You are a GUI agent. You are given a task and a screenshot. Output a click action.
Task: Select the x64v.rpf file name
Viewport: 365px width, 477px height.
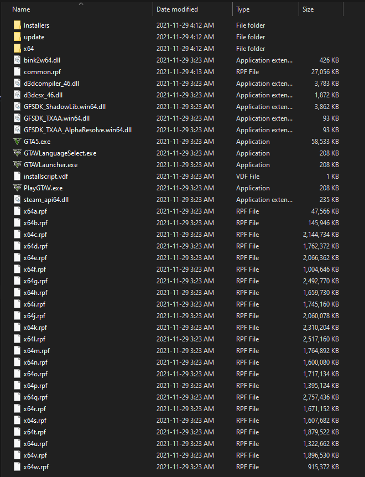point(35,455)
